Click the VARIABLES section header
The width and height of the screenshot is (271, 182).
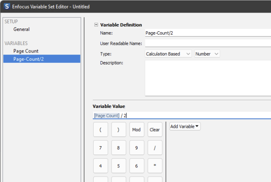coord(16,43)
